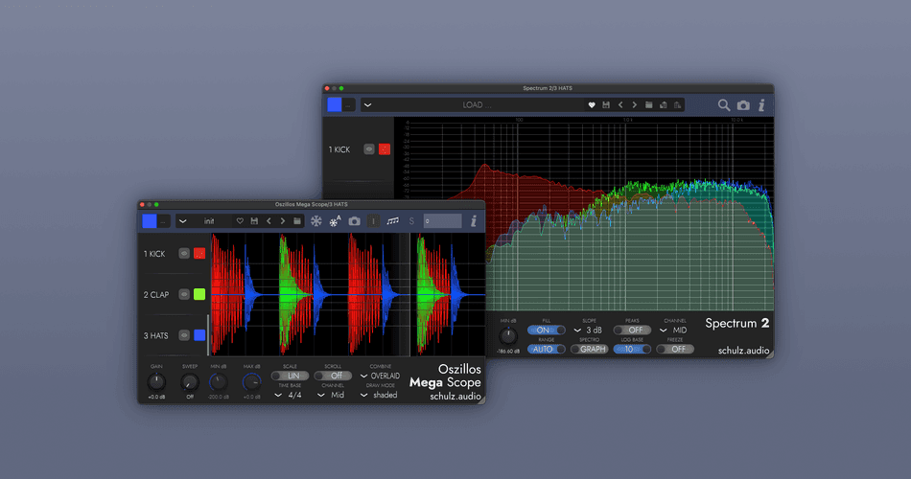The image size is (911, 479).
Task: Open the Time Base 4/4 dropdown
Action: point(290,395)
